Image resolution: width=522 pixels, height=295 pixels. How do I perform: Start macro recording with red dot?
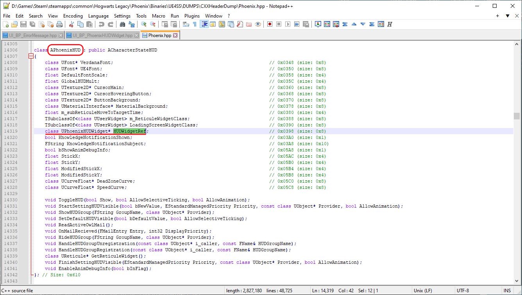coord(270,24)
